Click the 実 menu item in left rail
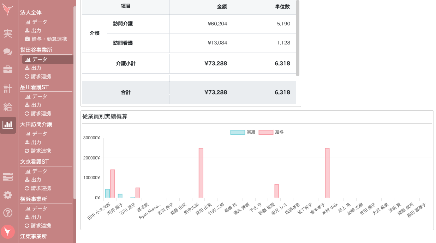The height and width of the screenshot is (243, 436). coord(8,34)
